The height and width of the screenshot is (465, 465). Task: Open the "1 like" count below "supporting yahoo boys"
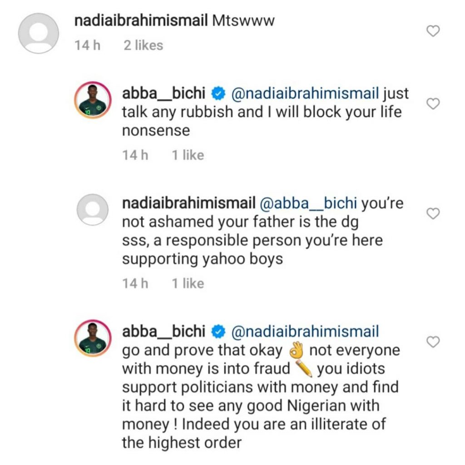tap(188, 283)
